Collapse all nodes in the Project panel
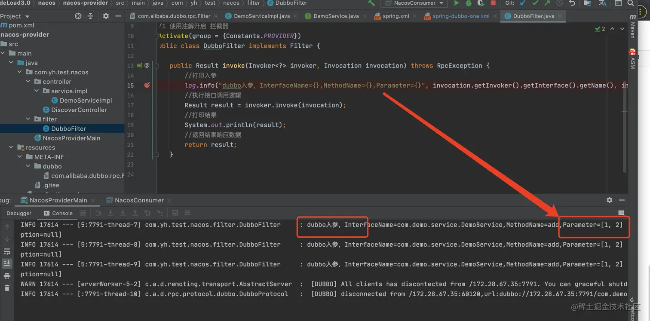The width and height of the screenshot is (650, 321). (90, 16)
